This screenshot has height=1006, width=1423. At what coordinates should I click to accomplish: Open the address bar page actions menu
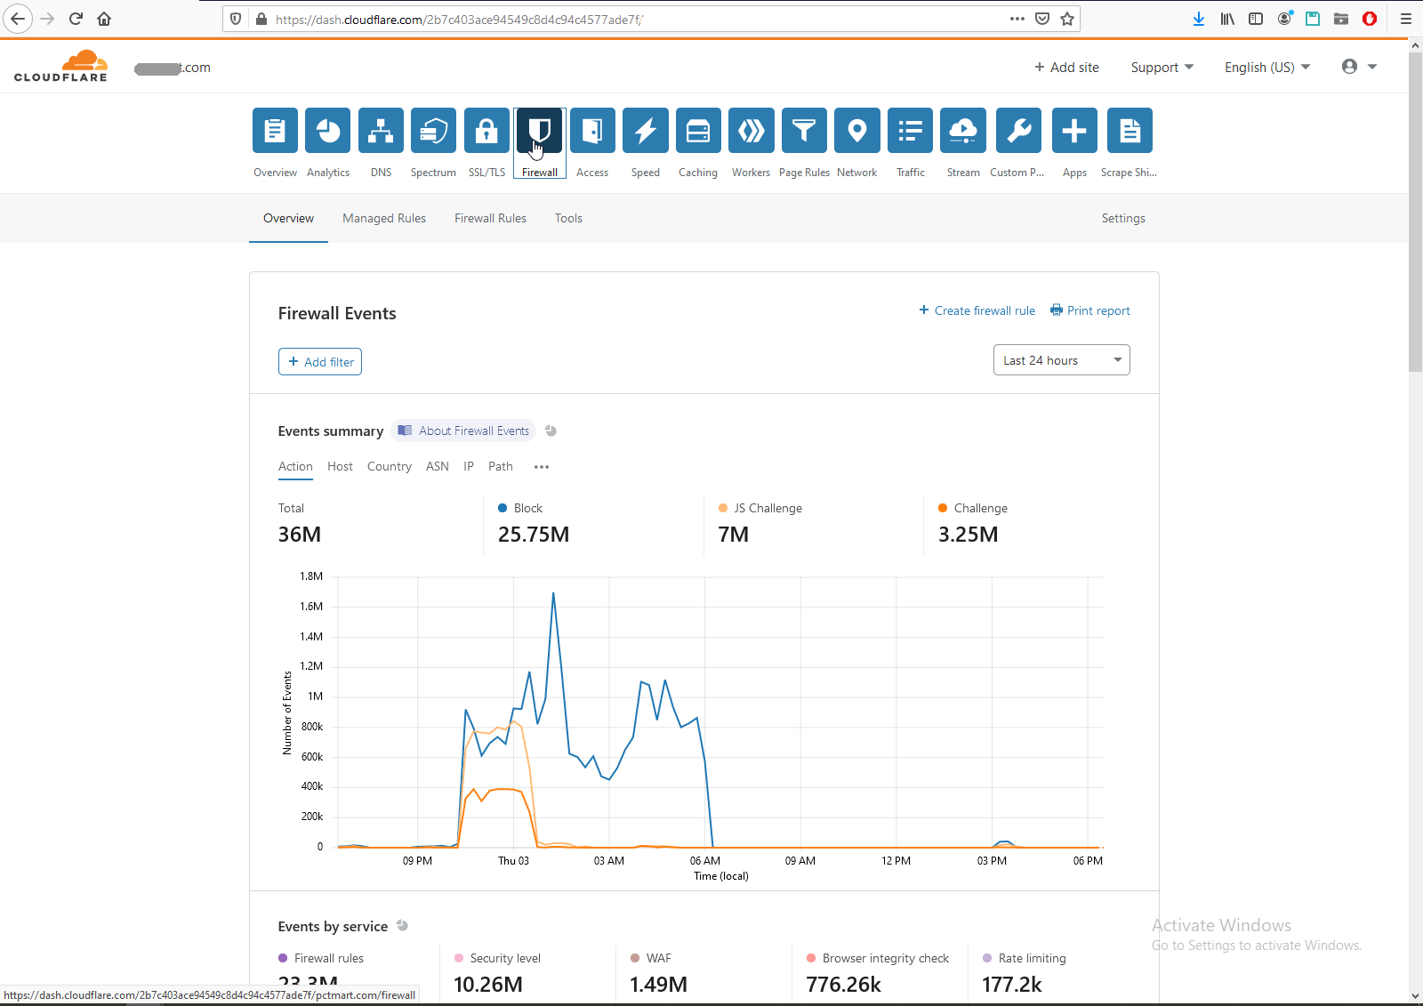[1017, 19]
